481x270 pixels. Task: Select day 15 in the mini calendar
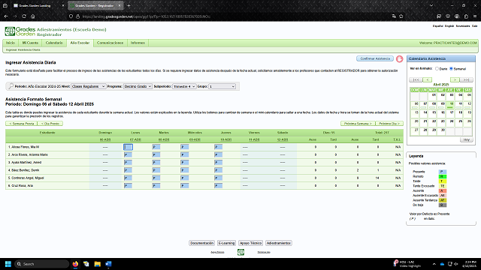click(434, 112)
